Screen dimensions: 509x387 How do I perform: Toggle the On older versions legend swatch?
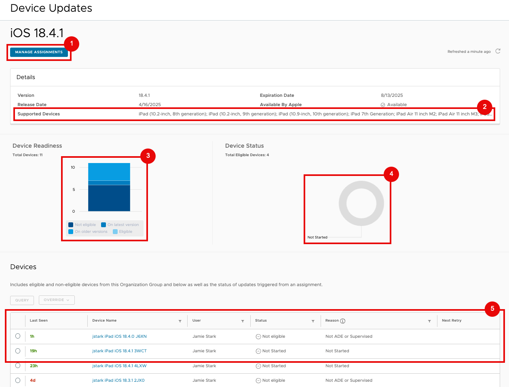point(71,232)
